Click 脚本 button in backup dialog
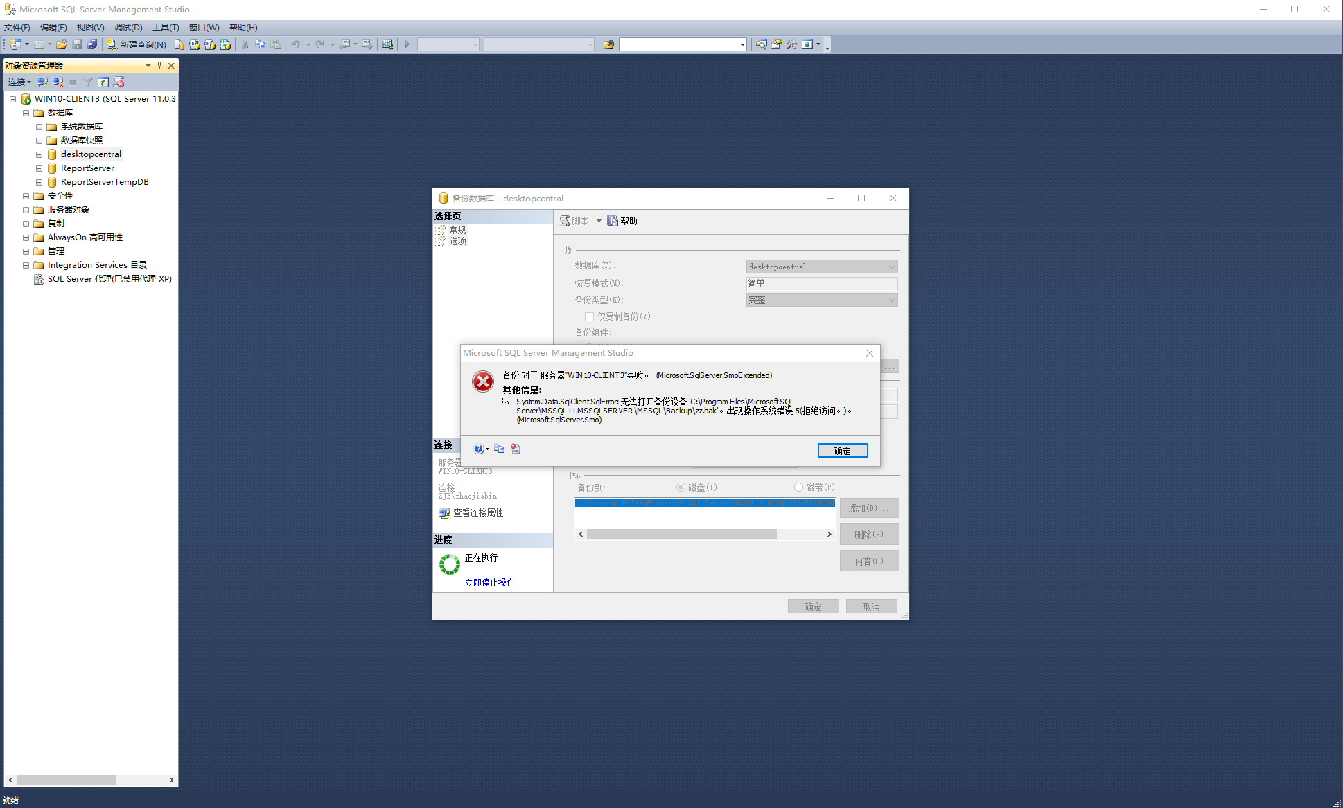Viewport: 1343px width, 808px height. point(574,221)
